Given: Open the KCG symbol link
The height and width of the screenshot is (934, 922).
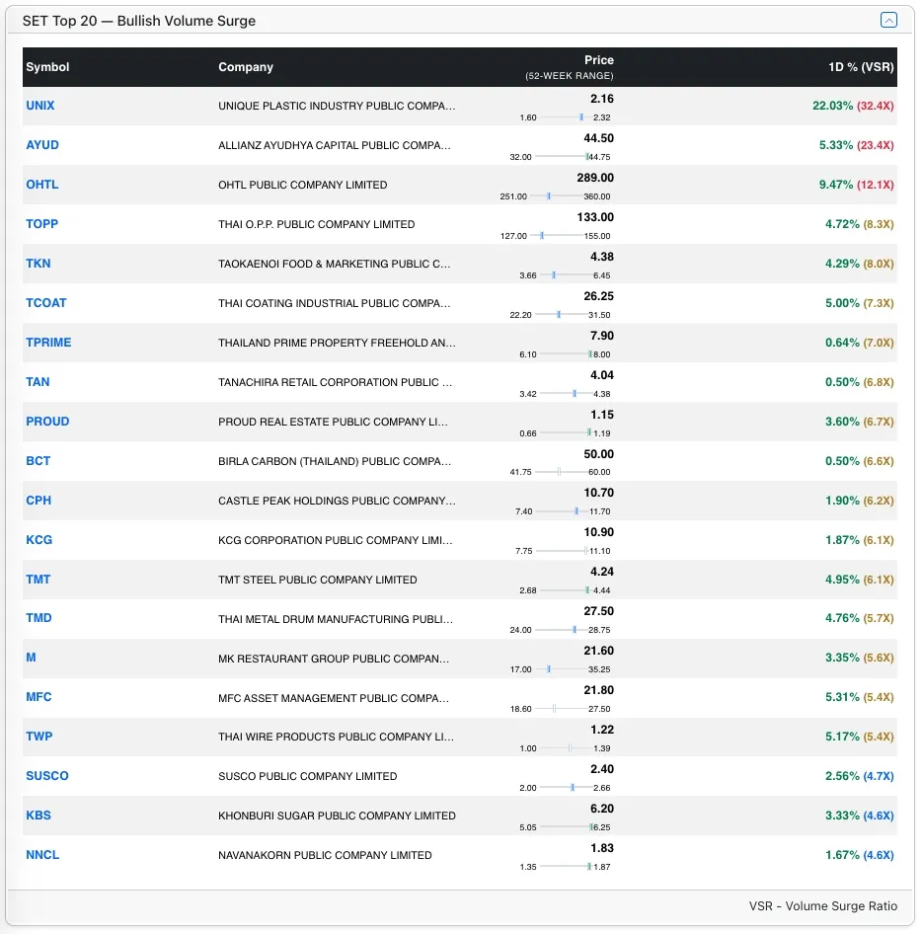Looking at the screenshot, I should tap(39, 540).
